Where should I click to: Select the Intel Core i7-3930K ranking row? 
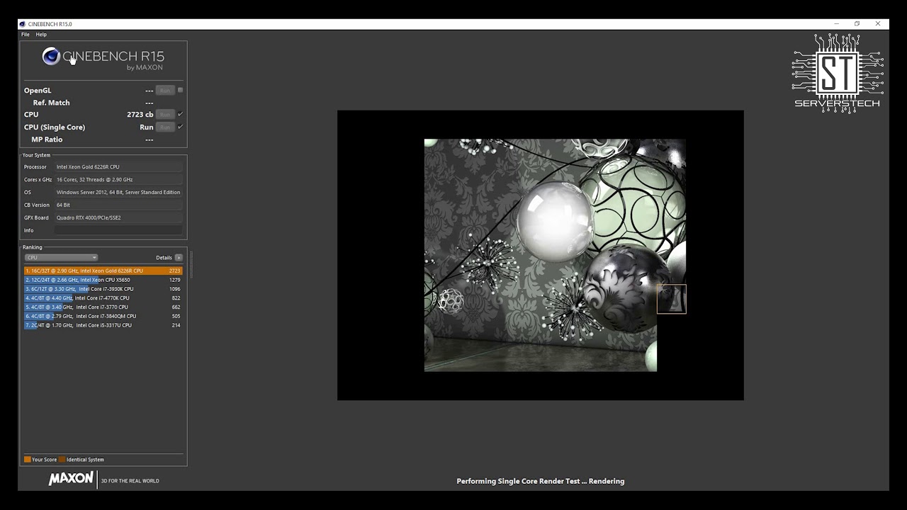(103, 289)
